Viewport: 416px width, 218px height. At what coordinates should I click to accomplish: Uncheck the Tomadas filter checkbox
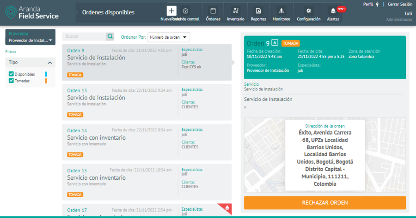pos(12,81)
